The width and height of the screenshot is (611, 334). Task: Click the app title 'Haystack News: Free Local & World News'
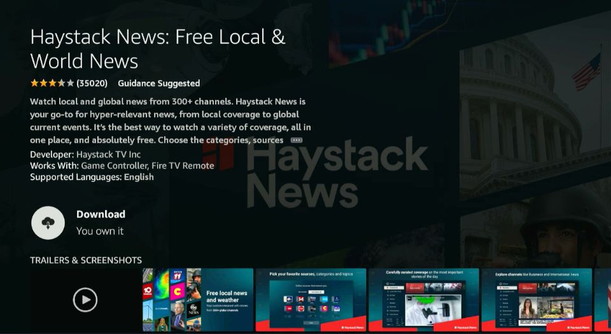(x=158, y=48)
